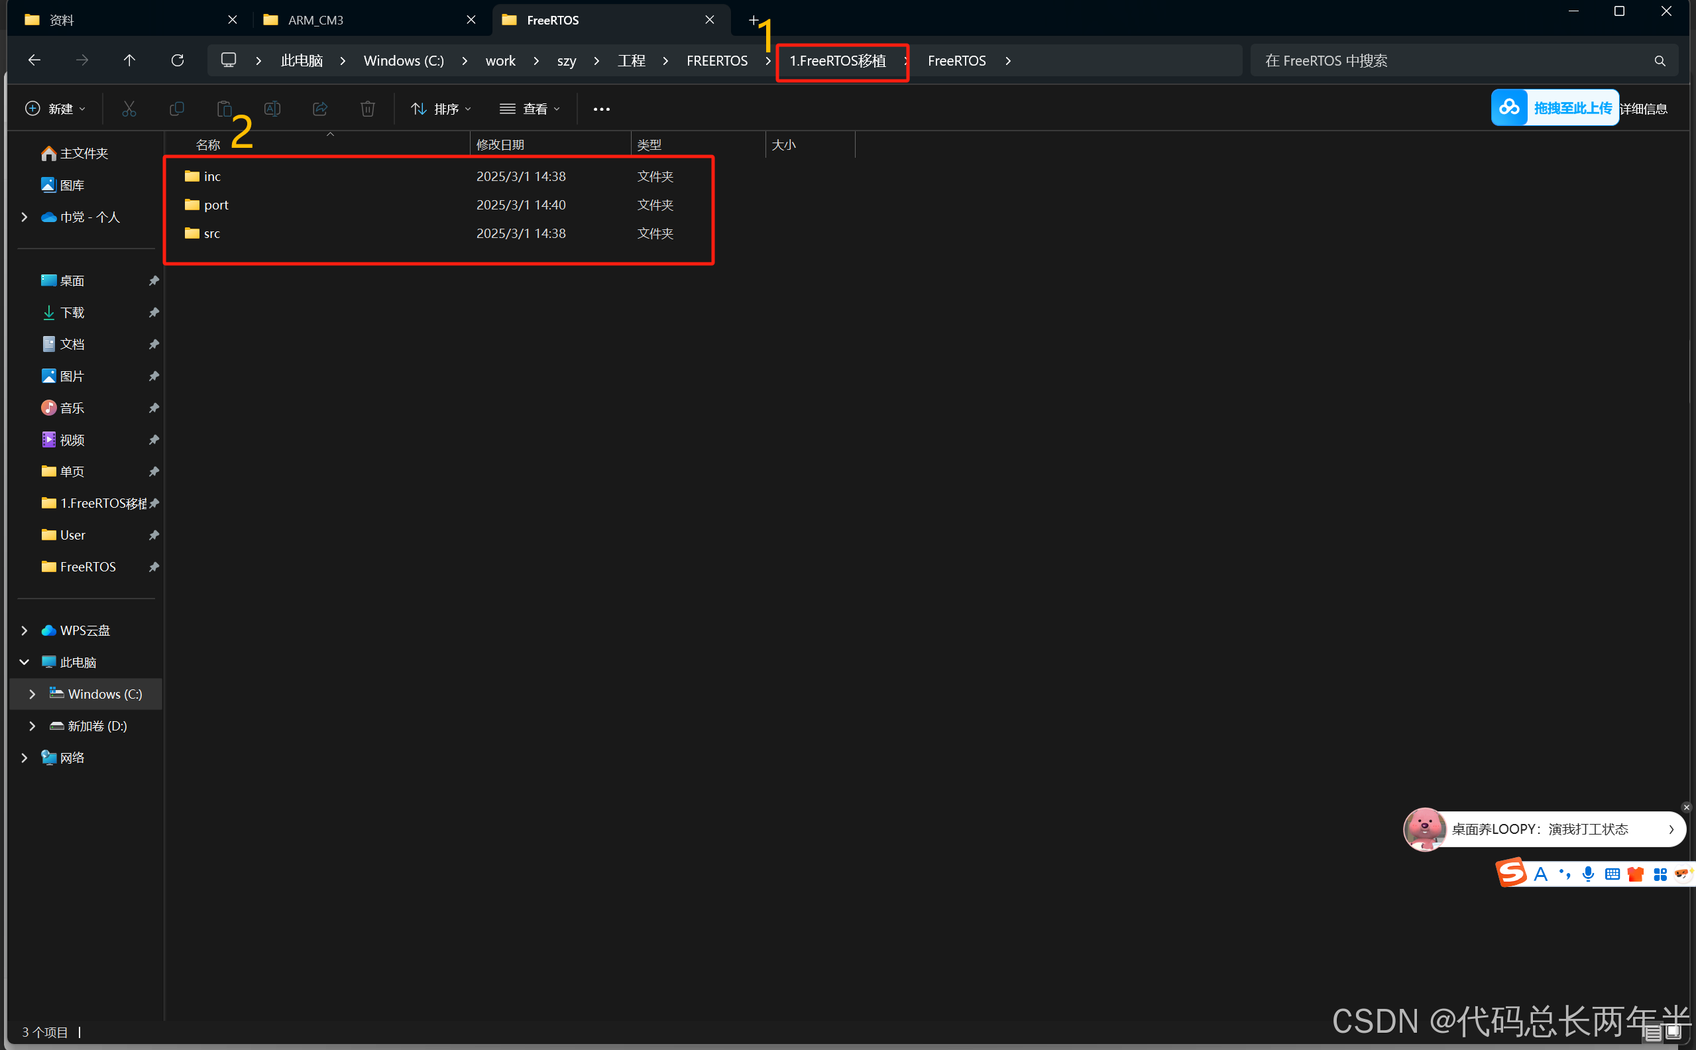1696x1050 pixels.
Task: Switch to the ARM_CM3 tab
Action: pyautogui.click(x=316, y=20)
